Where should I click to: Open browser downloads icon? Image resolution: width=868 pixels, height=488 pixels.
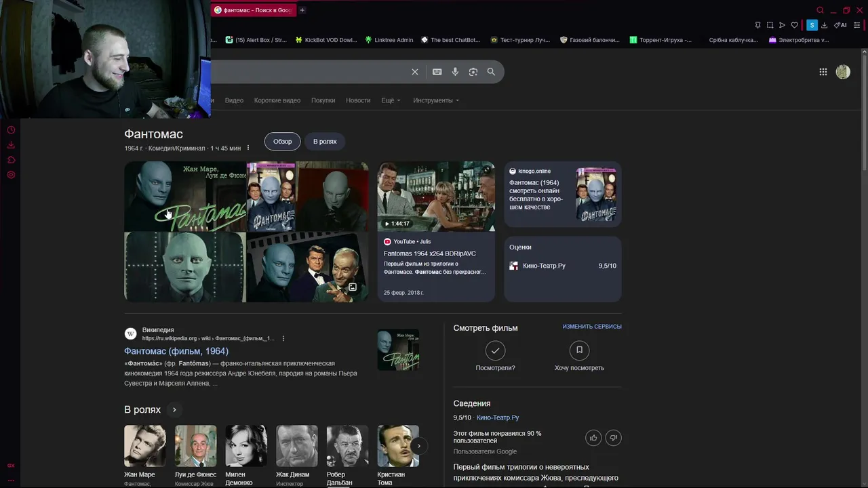(x=824, y=25)
